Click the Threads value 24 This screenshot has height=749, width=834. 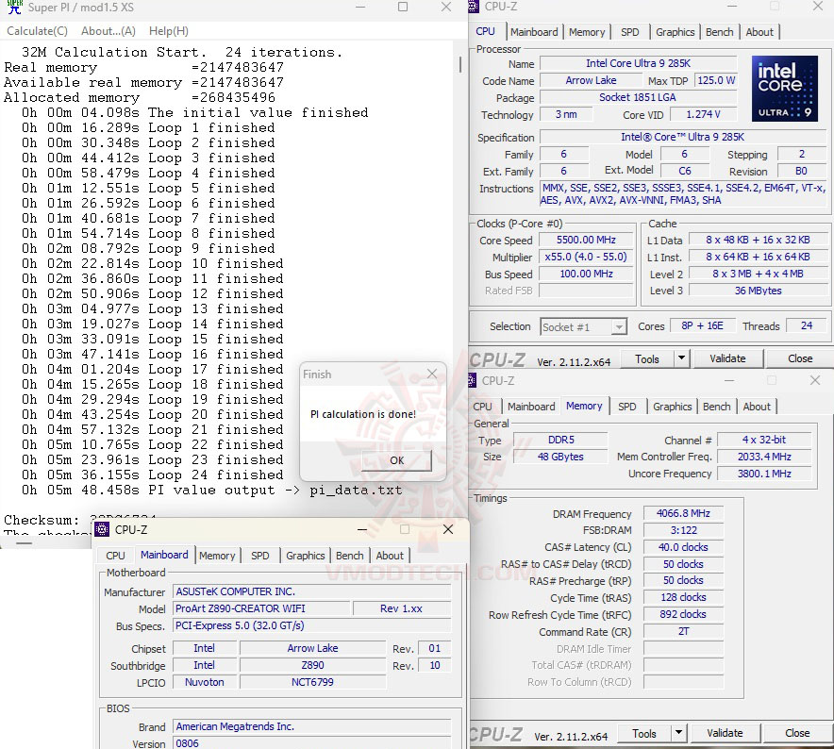[x=807, y=325]
